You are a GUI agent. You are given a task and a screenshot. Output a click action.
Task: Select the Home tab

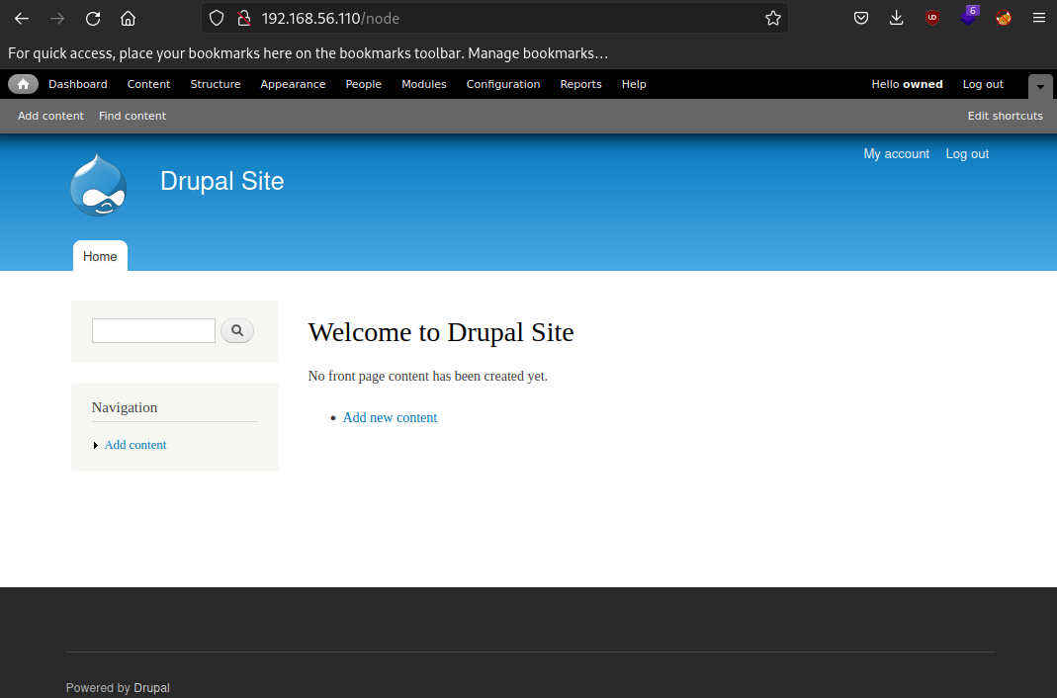99,256
